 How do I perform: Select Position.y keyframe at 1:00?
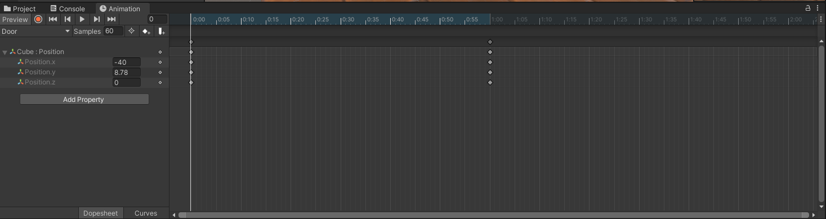(x=490, y=72)
